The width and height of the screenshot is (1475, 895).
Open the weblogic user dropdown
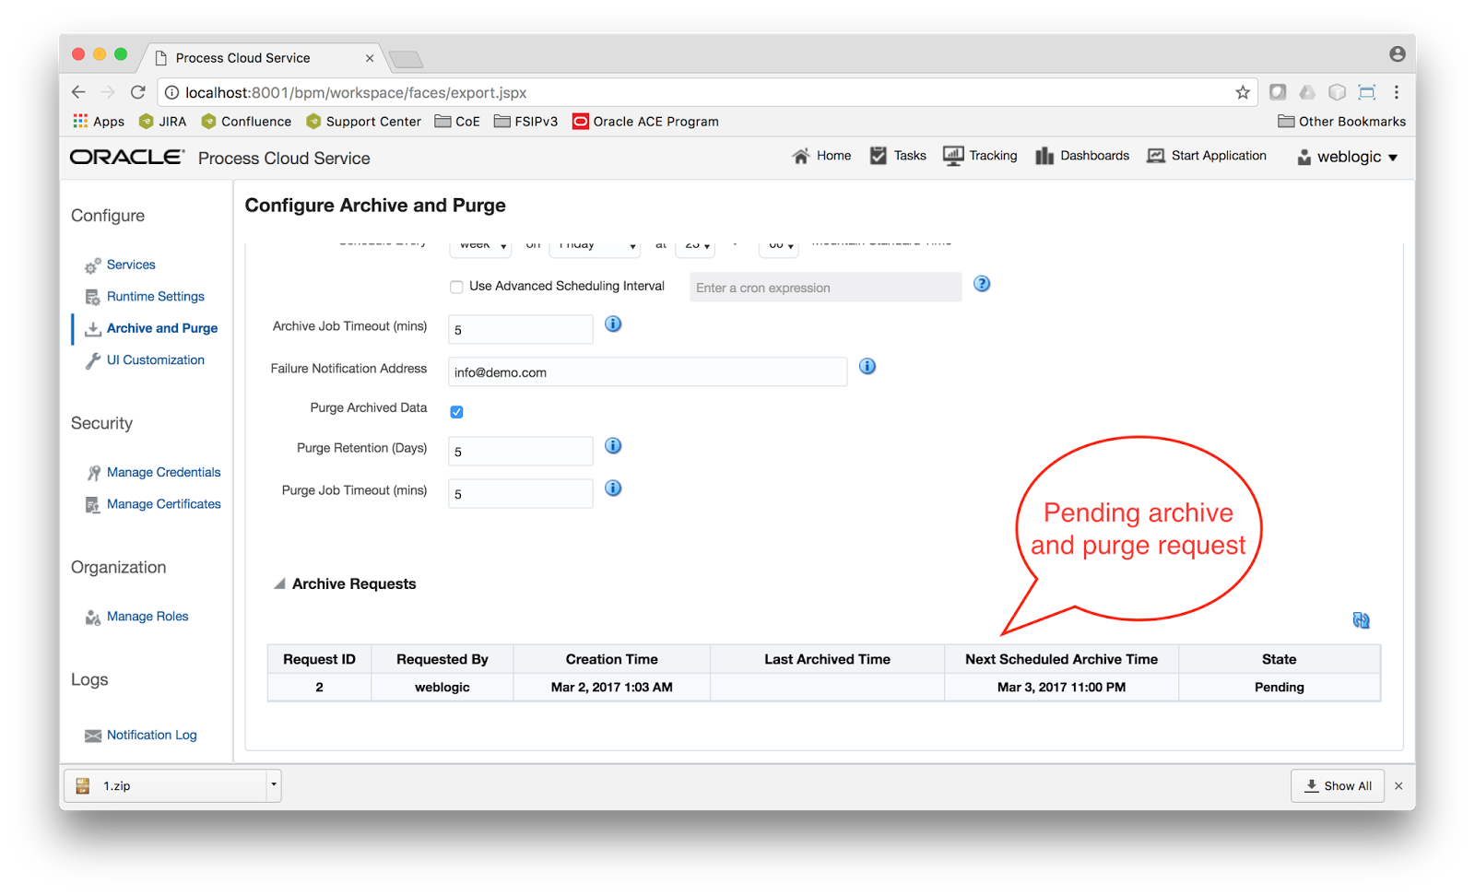tap(1347, 157)
